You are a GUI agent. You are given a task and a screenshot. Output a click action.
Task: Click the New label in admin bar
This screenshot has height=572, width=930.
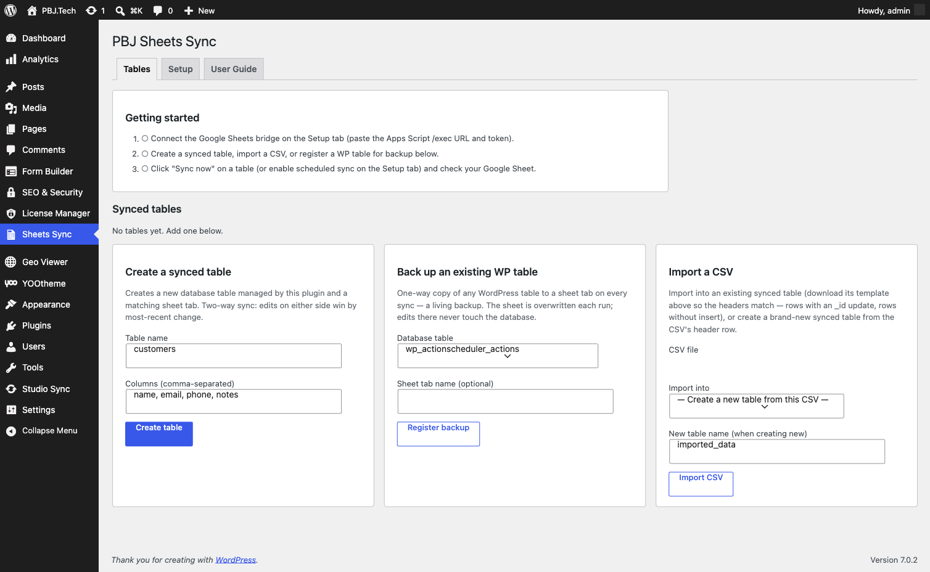[x=207, y=10]
